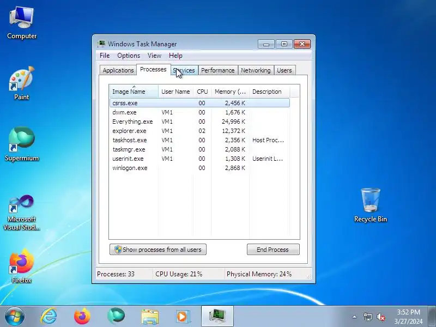Minimize the Task Manager window
This screenshot has height=327, width=436.
pos(266,44)
